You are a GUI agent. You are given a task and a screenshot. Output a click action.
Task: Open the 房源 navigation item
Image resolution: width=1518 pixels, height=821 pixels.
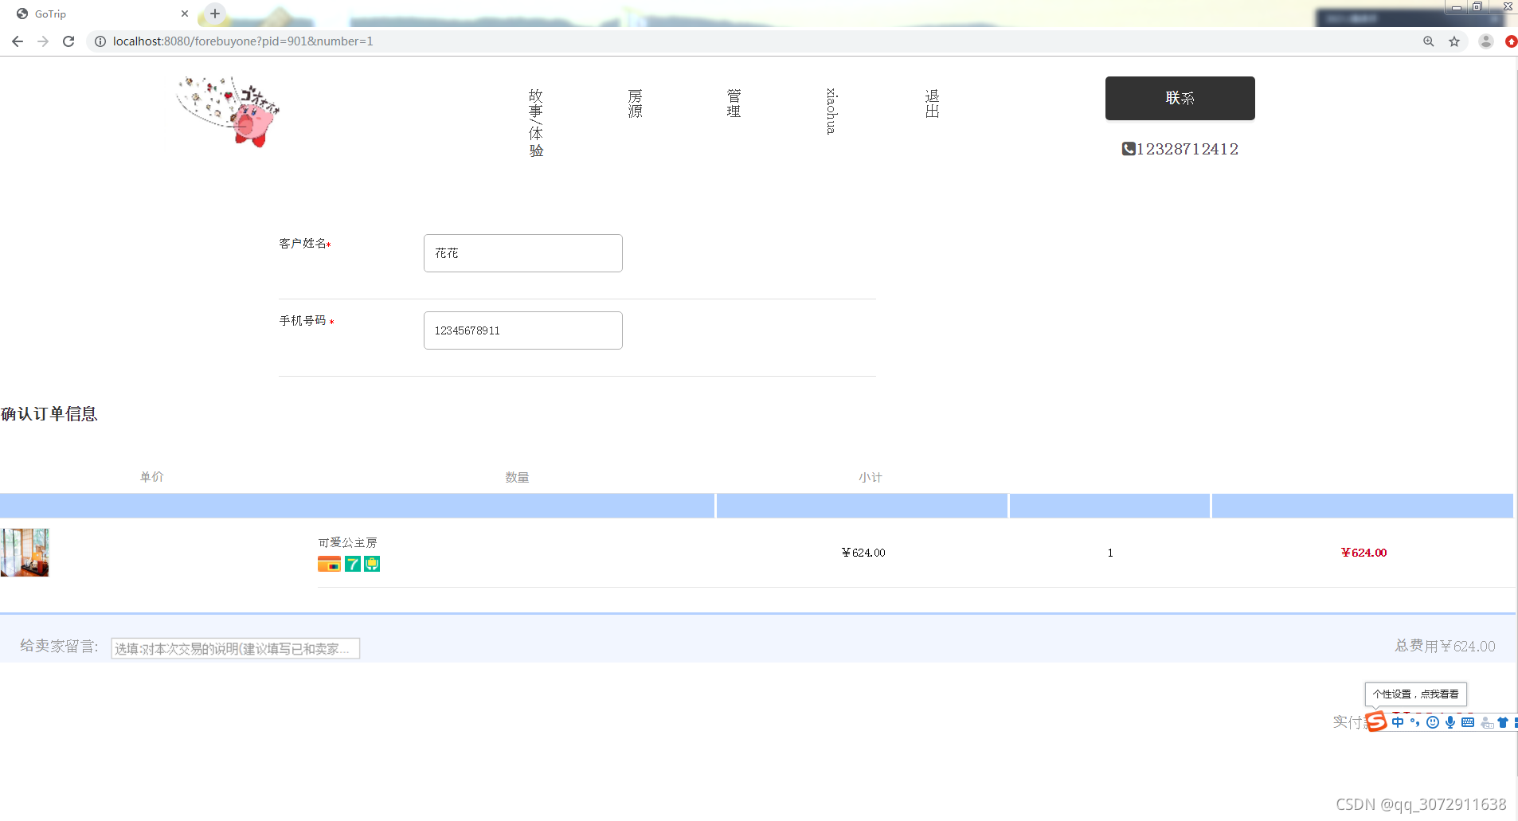point(635,104)
